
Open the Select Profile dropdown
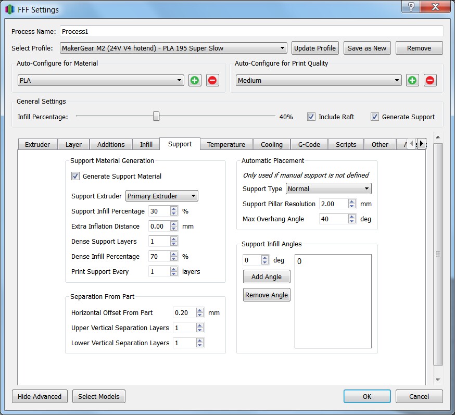coord(173,48)
